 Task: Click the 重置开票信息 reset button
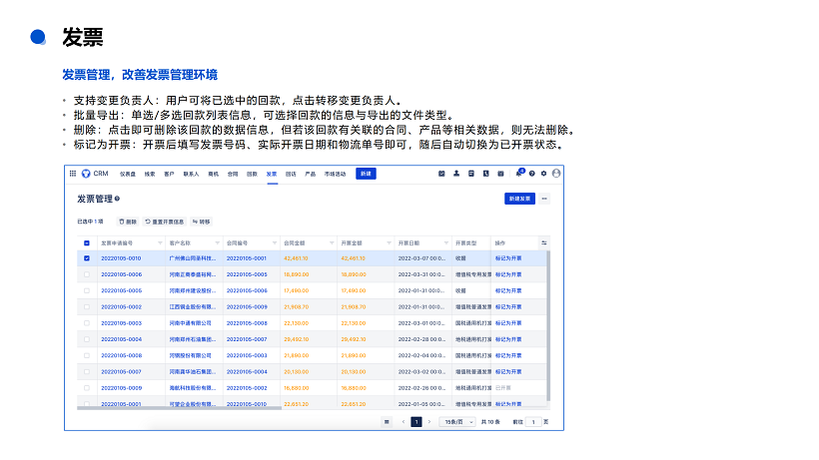[x=165, y=222]
